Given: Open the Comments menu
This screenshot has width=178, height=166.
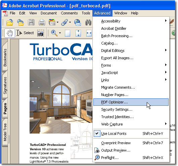Looking at the screenshot, I should click(69, 13).
